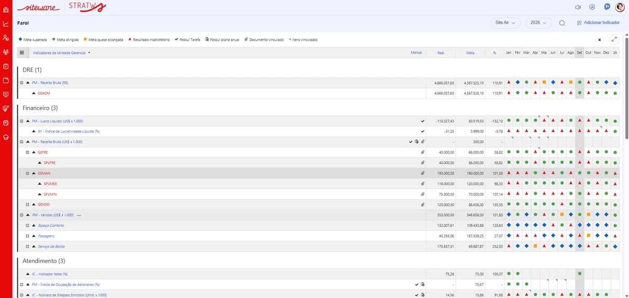Viewport: 629px width, 298px height.
Task: Click the percent value 252,03 in Serviço de Bordo row
Action: (498, 247)
